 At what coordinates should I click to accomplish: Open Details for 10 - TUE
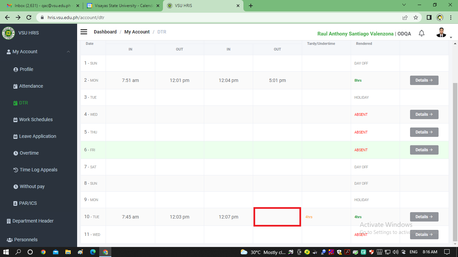pyautogui.click(x=424, y=217)
